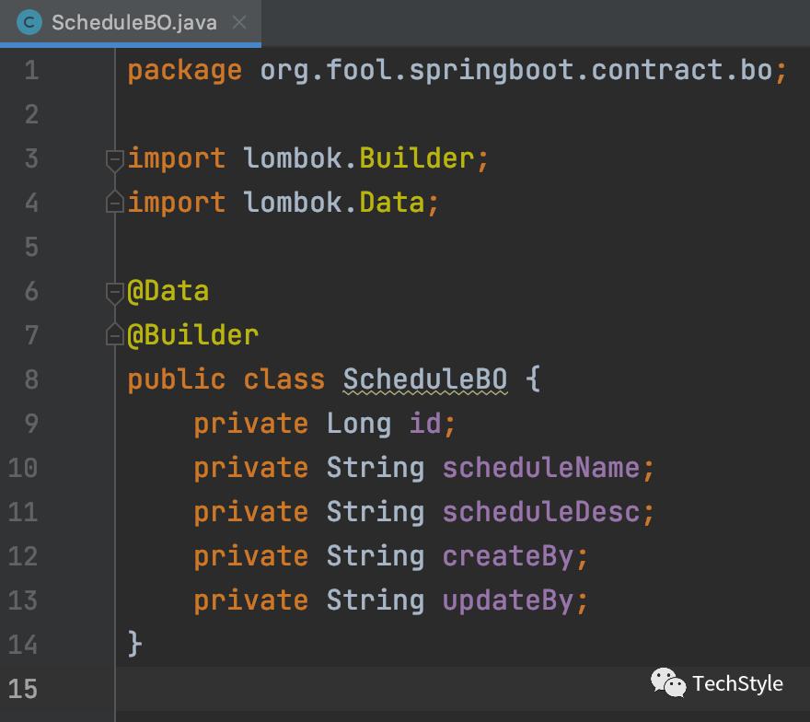This screenshot has height=722, width=810.
Task: Click the scheduleName field identifier
Action: point(541,468)
